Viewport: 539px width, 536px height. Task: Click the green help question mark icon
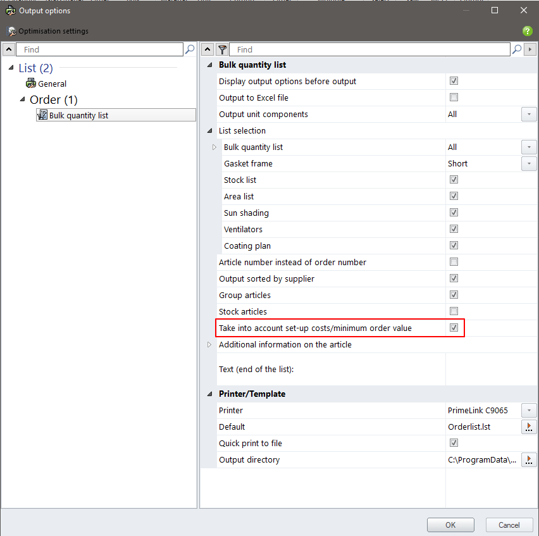tap(527, 31)
